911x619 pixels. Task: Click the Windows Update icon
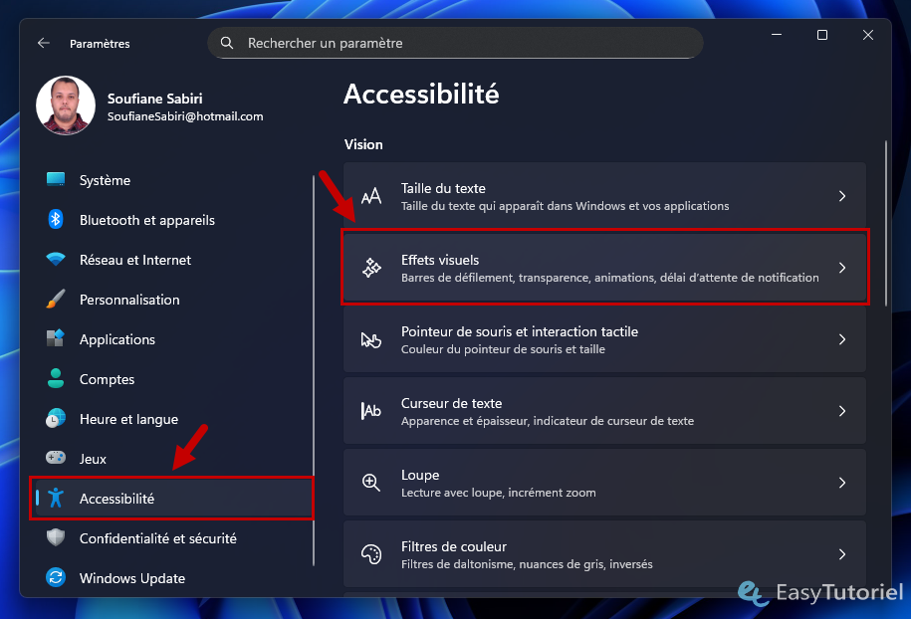pos(58,578)
